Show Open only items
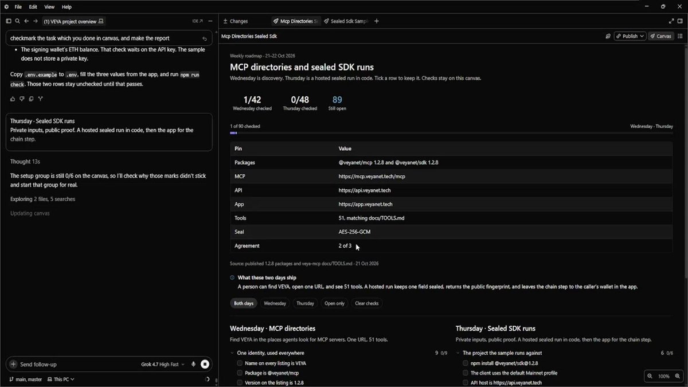This screenshot has width=688, height=387. tap(334, 303)
